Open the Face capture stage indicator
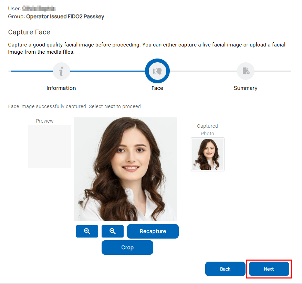Viewport: 302px width, 284px height. click(x=157, y=71)
